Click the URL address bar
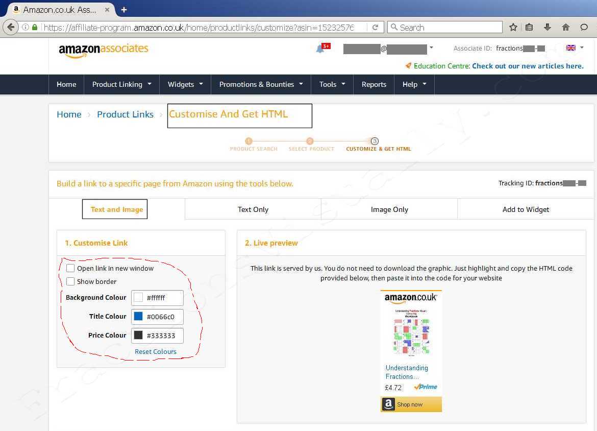The width and height of the screenshot is (597, 431). 199,28
